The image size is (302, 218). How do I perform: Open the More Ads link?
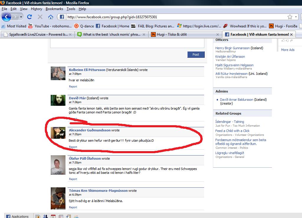[x=288, y=50]
